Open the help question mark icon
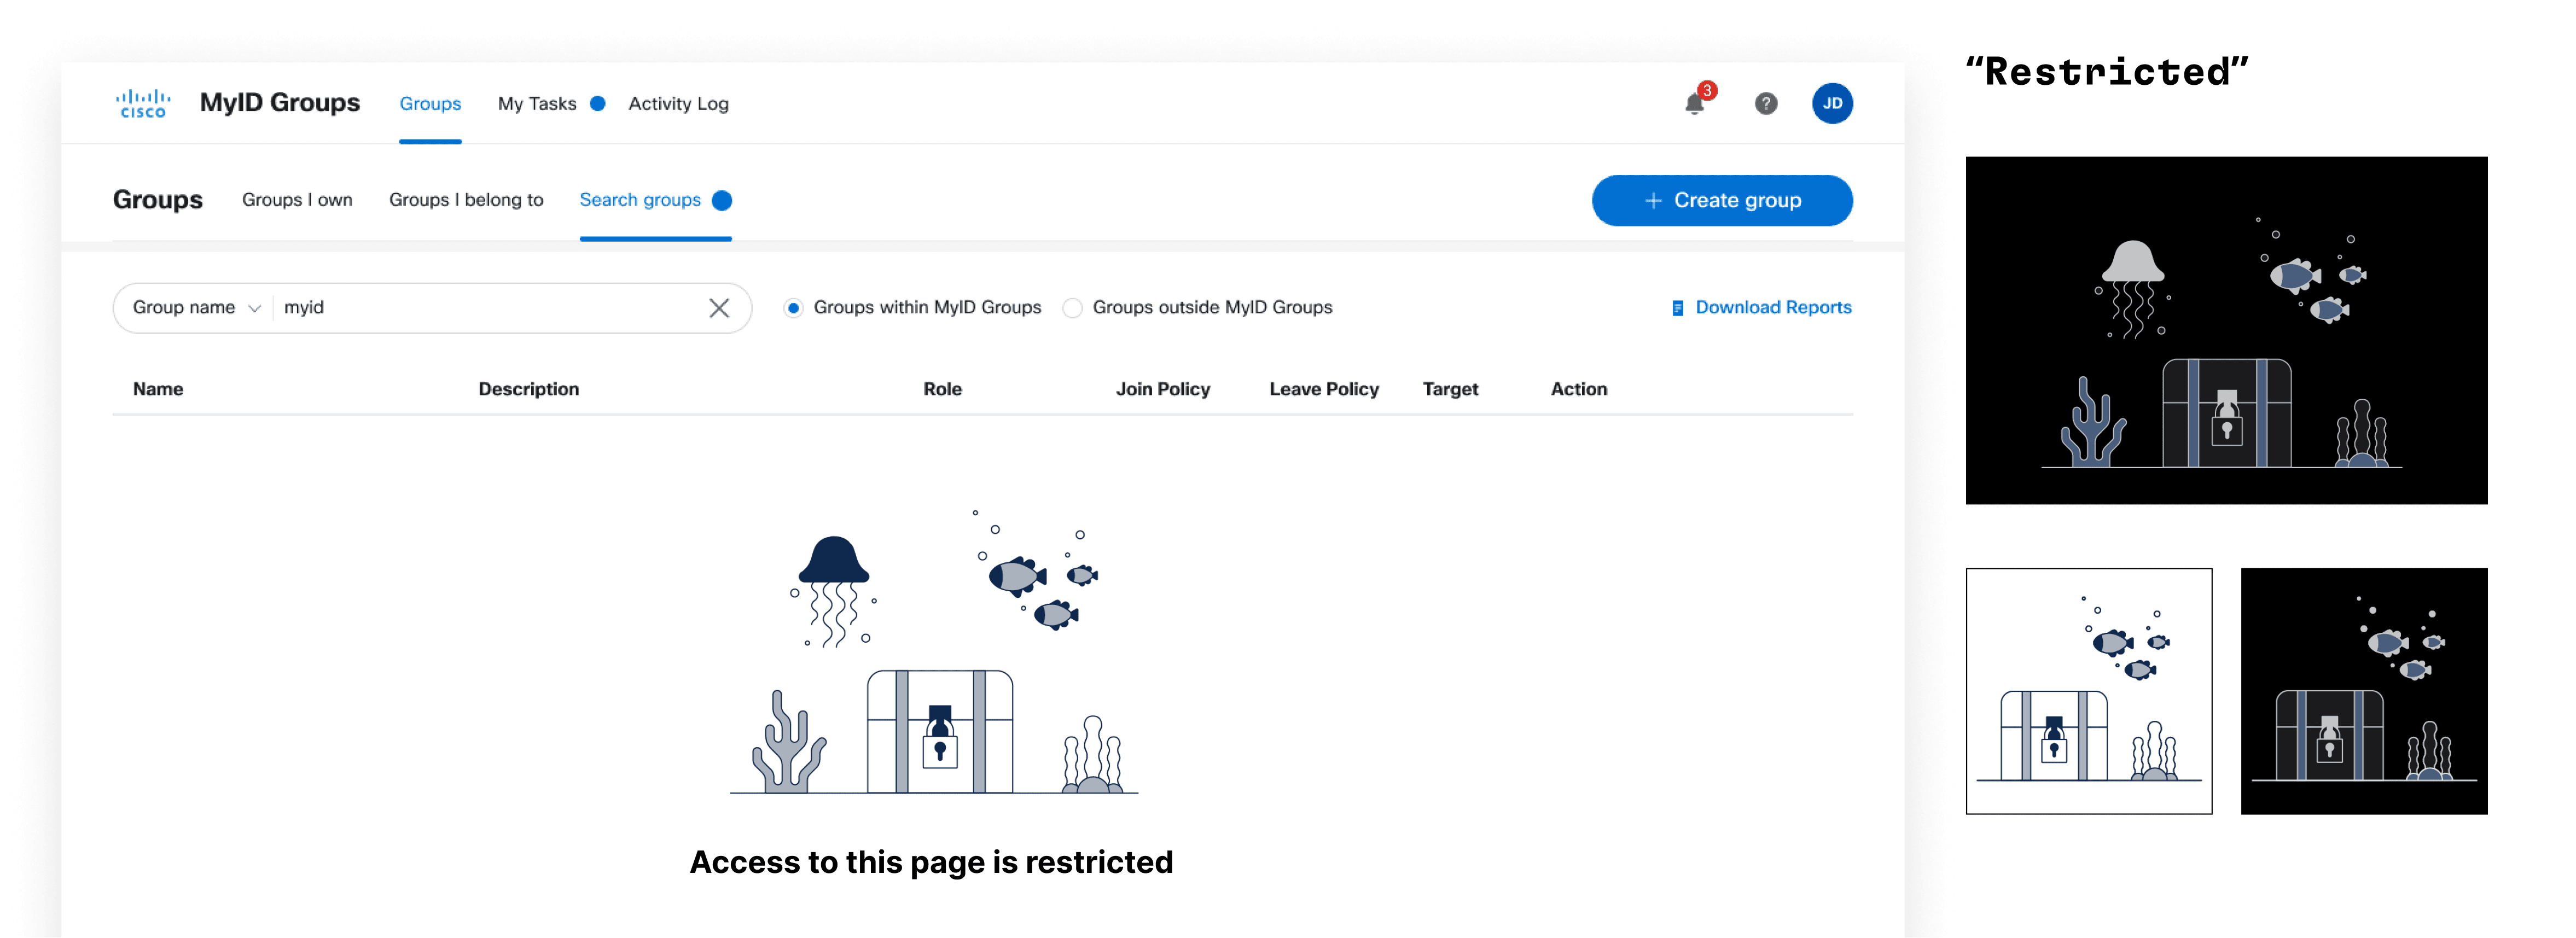 (x=1766, y=103)
